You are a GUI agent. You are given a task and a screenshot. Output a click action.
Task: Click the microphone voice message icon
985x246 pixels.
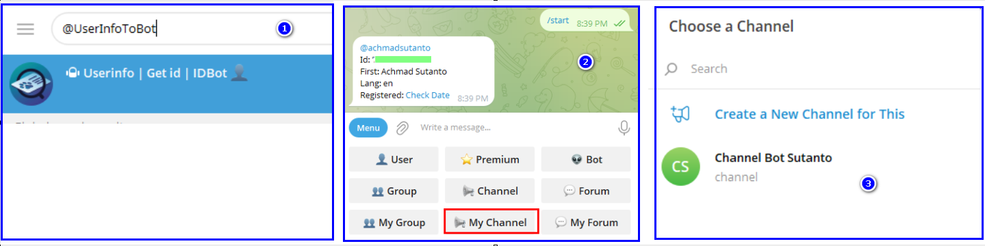624,128
